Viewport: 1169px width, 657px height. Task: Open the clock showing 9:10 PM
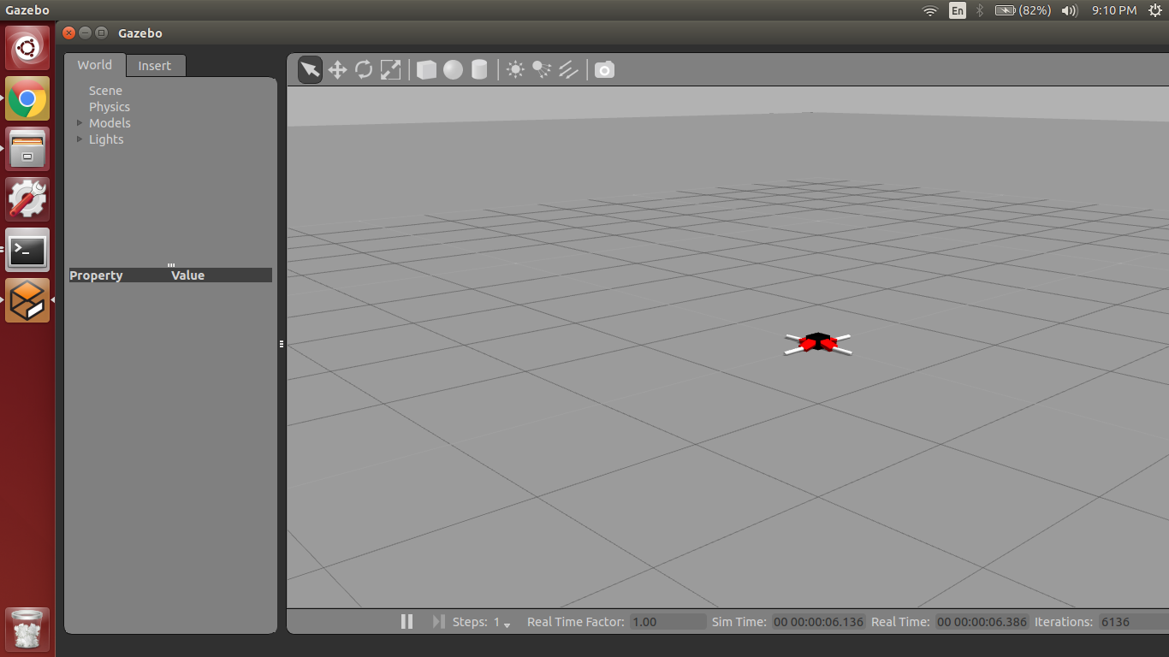pyautogui.click(x=1114, y=10)
